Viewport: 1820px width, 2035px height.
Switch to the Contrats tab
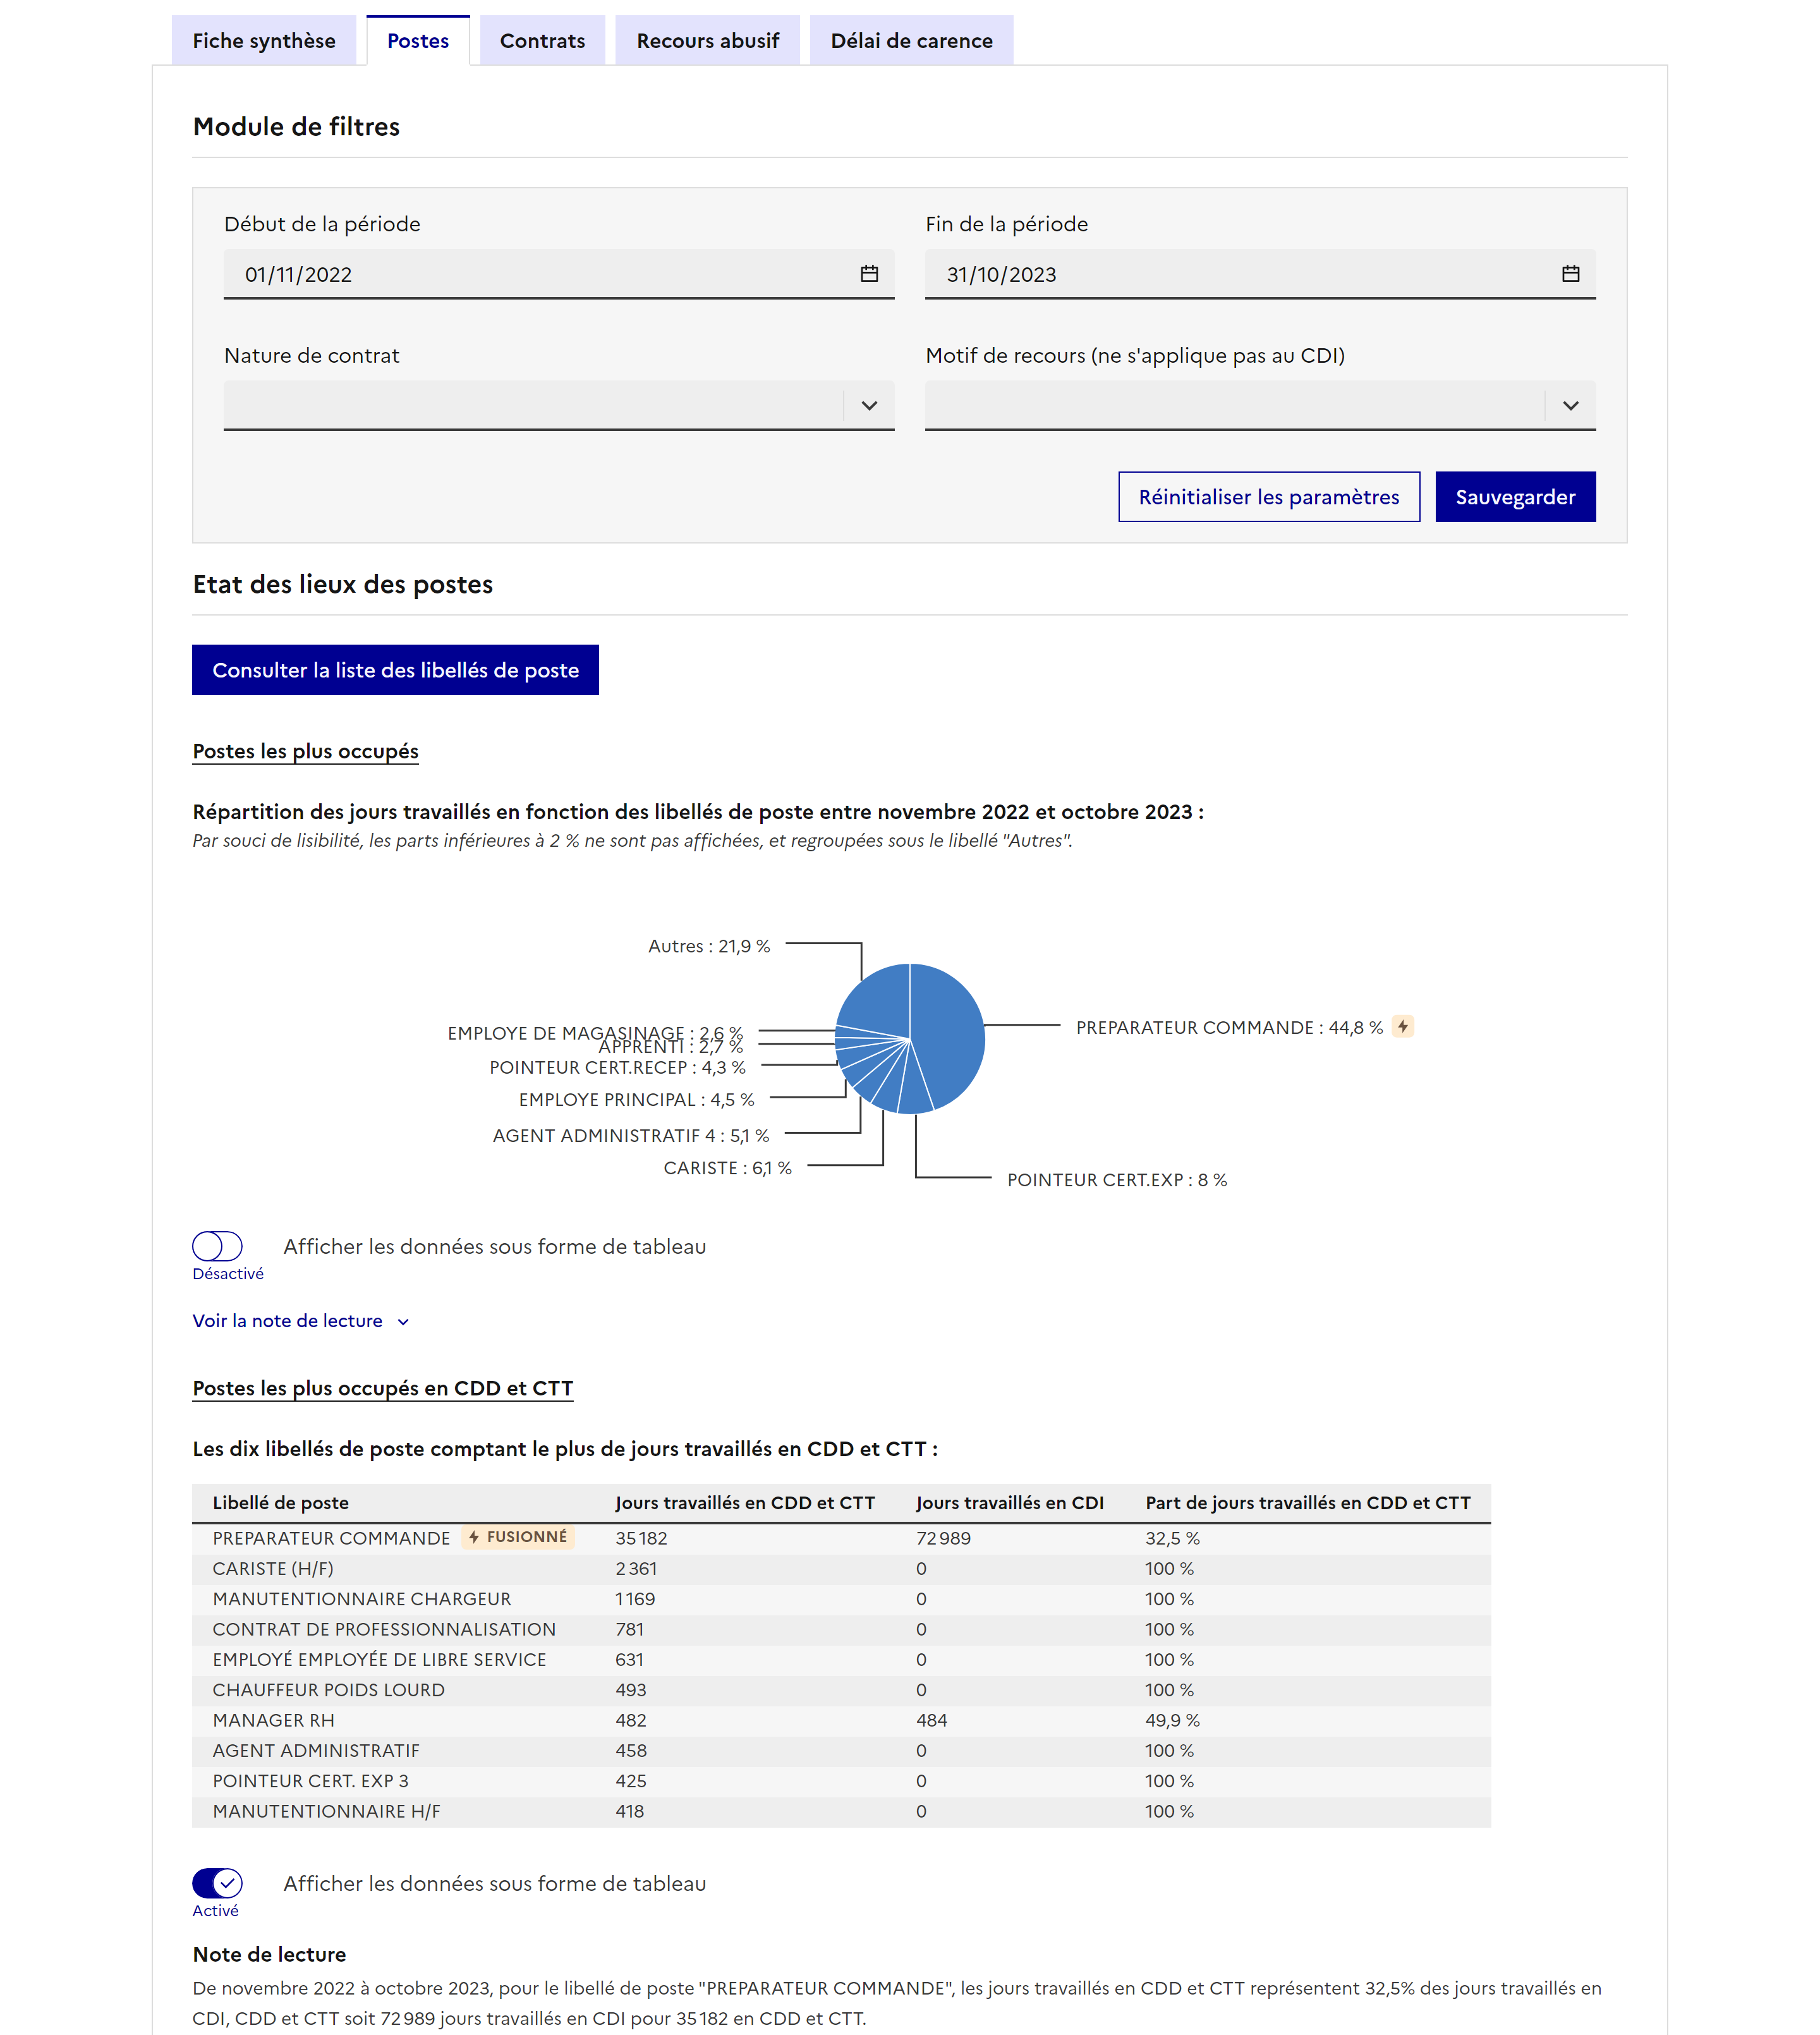click(x=542, y=41)
